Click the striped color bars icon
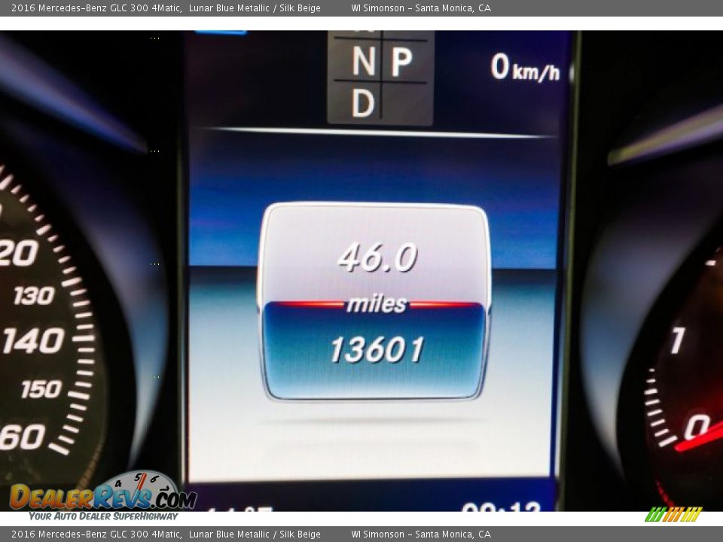The width and height of the screenshot is (723, 542). coord(673,514)
